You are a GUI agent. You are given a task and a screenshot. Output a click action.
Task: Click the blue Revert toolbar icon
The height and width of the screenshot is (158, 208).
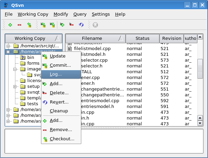81,25
